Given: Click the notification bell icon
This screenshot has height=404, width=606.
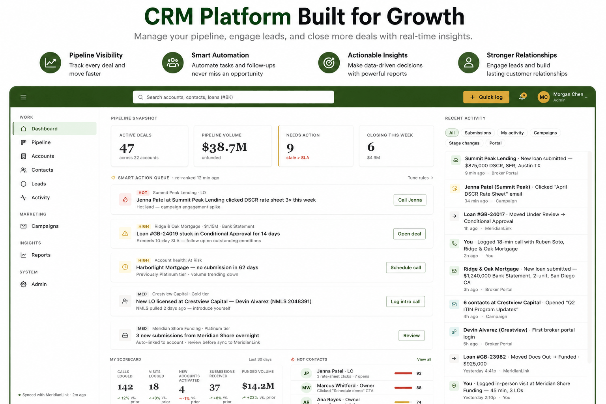Looking at the screenshot, I should [522, 97].
